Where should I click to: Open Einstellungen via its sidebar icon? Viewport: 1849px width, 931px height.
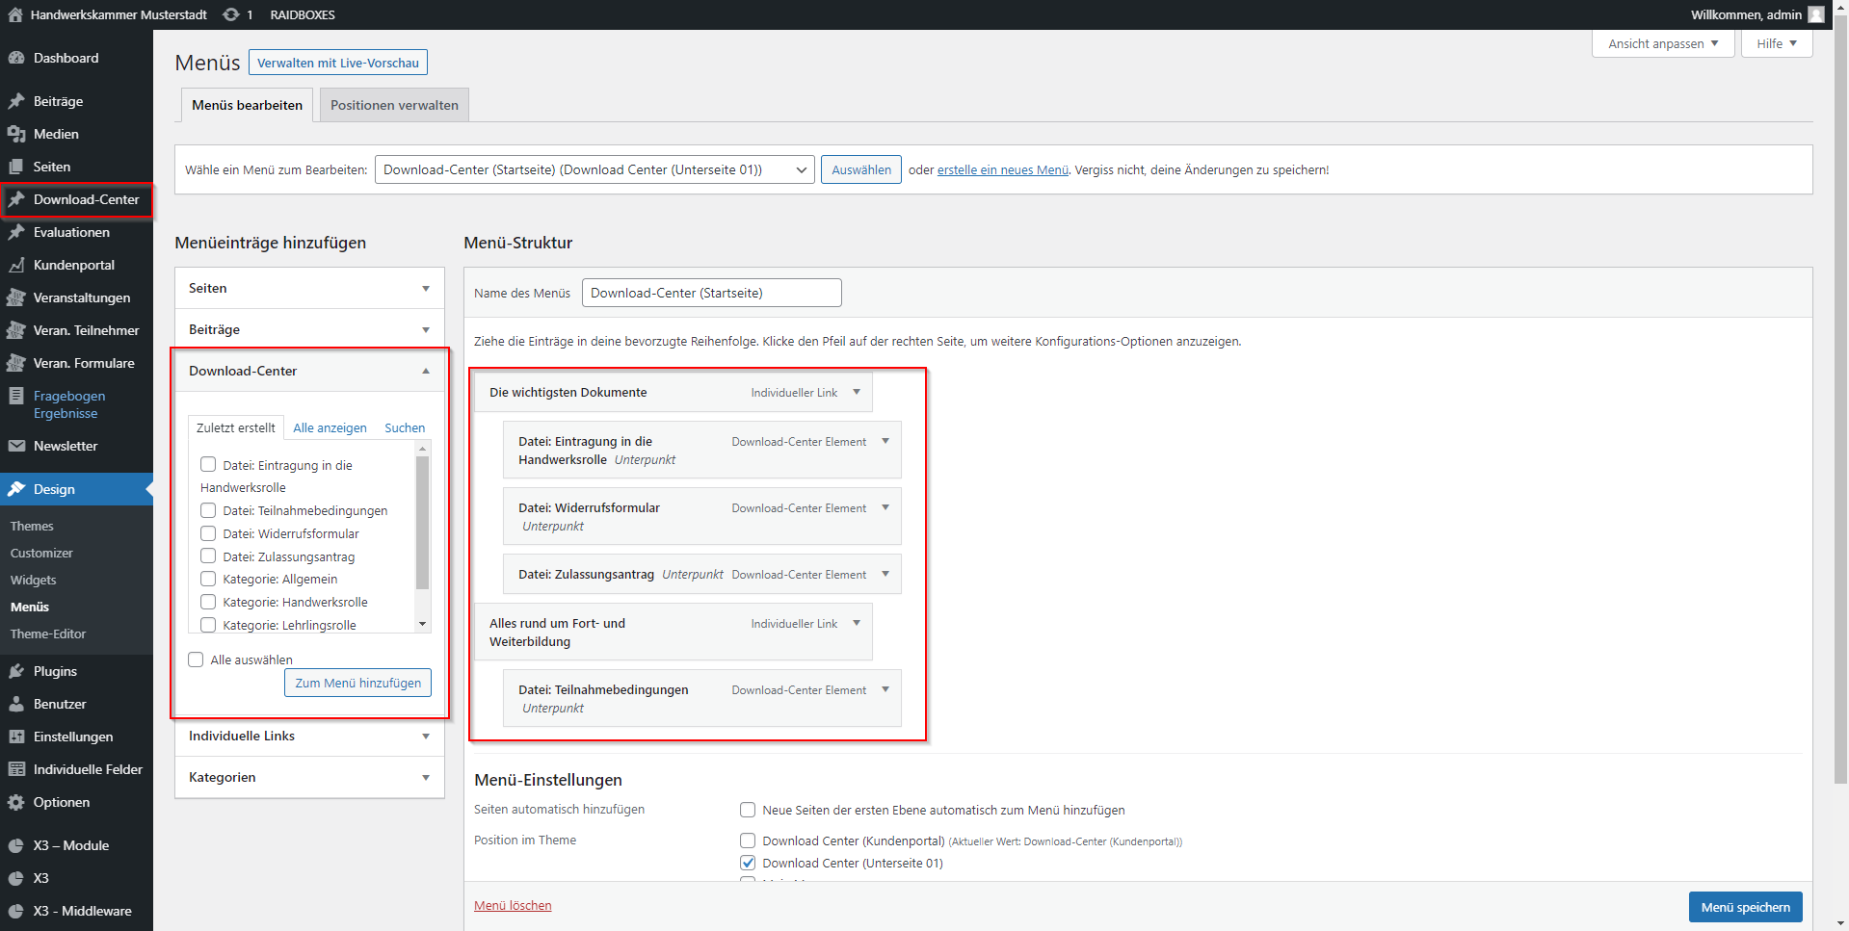(16, 737)
